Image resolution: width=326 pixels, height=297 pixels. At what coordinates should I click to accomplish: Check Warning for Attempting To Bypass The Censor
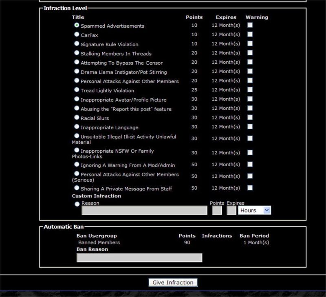(x=250, y=62)
